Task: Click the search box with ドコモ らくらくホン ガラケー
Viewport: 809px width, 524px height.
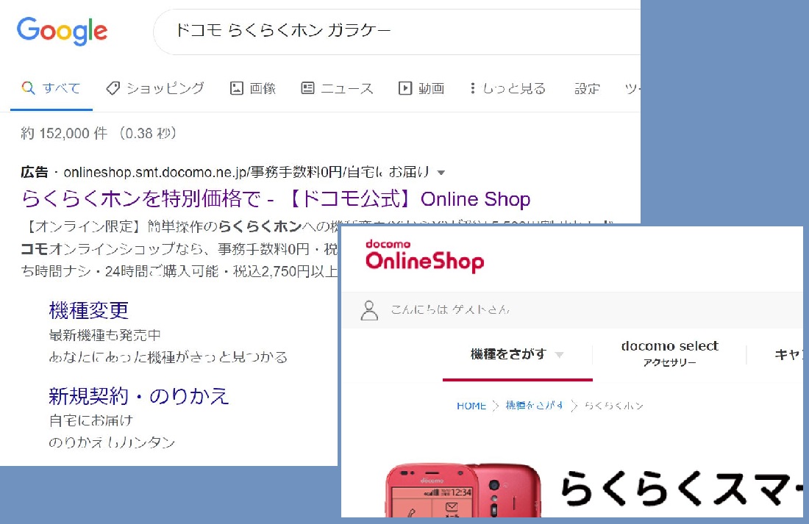Action: [x=396, y=32]
